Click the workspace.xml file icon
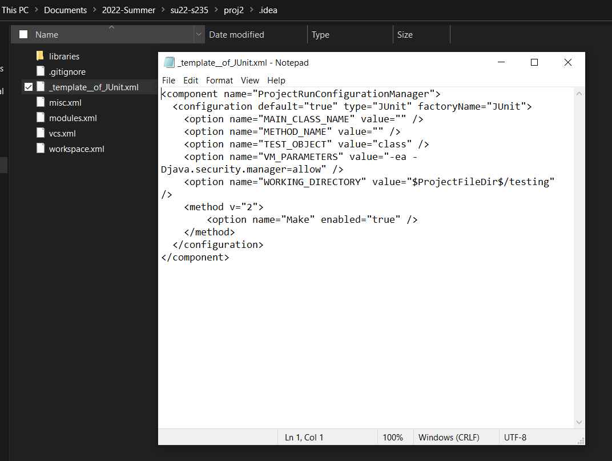This screenshot has width=612, height=461. [x=40, y=149]
